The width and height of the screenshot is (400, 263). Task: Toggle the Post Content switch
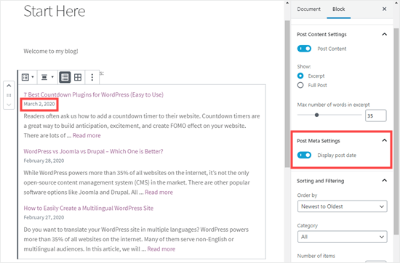304,49
